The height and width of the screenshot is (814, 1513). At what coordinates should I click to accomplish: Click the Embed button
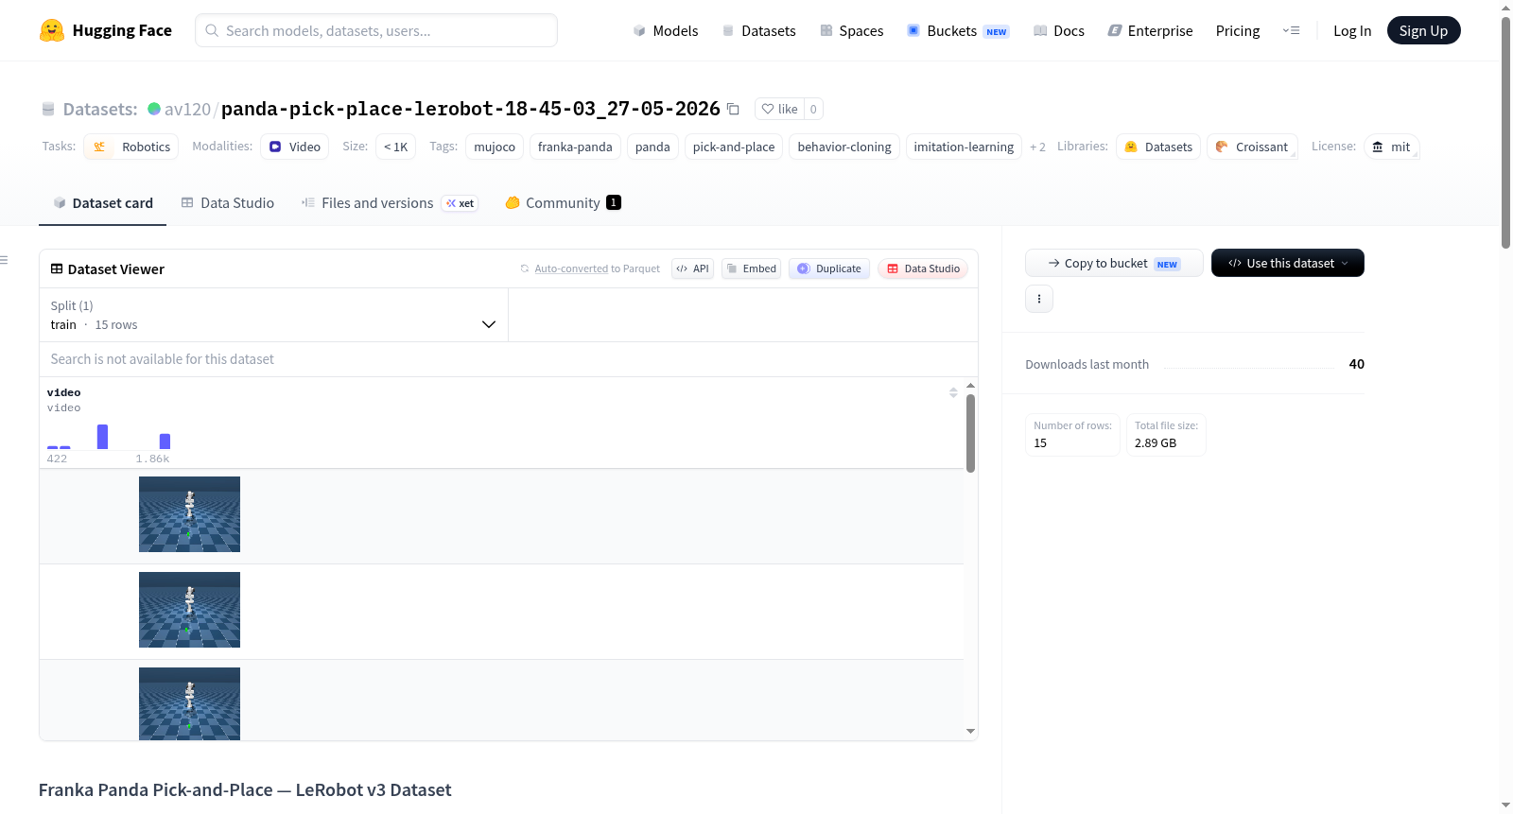752,268
